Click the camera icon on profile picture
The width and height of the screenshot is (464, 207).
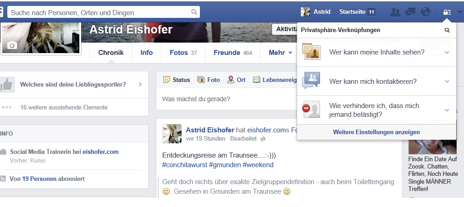pyautogui.click(x=12, y=45)
